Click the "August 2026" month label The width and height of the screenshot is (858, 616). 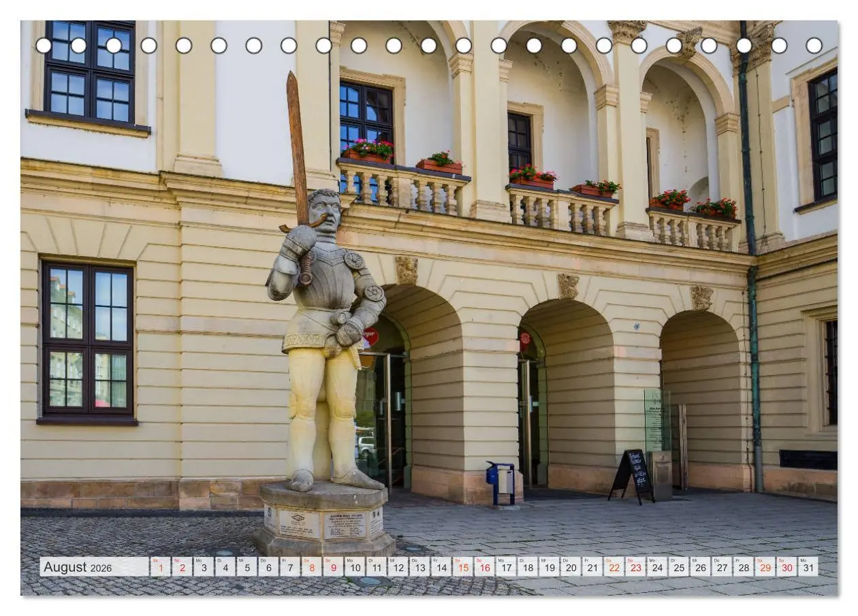point(78,567)
